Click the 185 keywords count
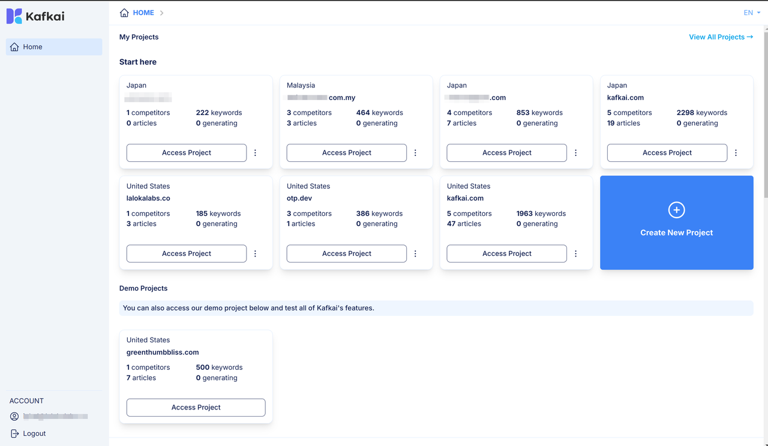This screenshot has width=768, height=446. 218,213
